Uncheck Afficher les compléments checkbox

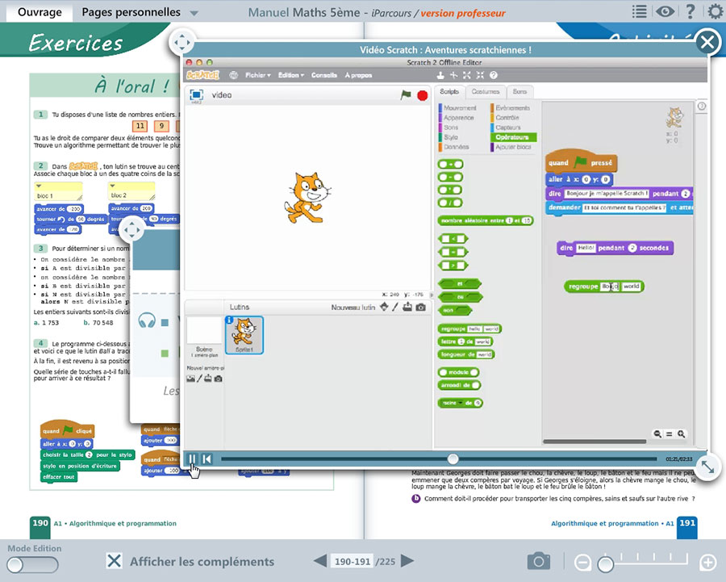(x=115, y=561)
